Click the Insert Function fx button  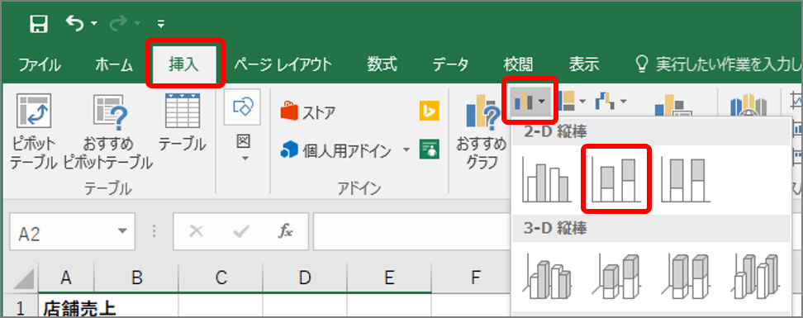284,231
